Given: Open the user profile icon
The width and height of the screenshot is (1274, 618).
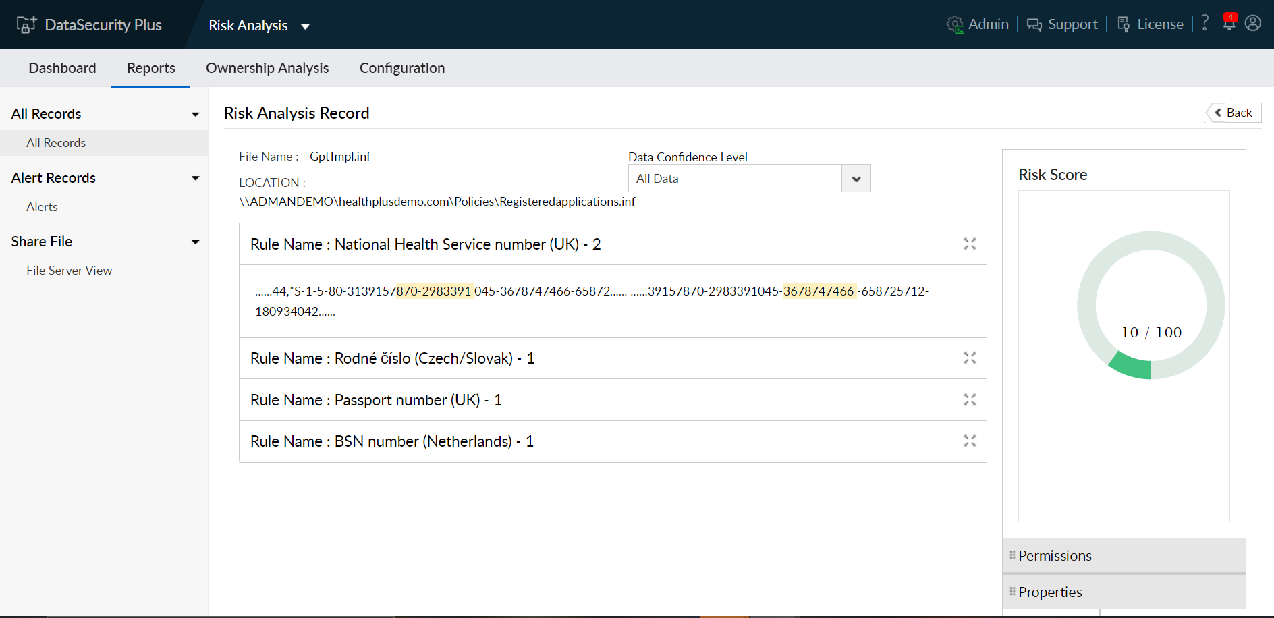Looking at the screenshot, I should tap(1253, 24).
